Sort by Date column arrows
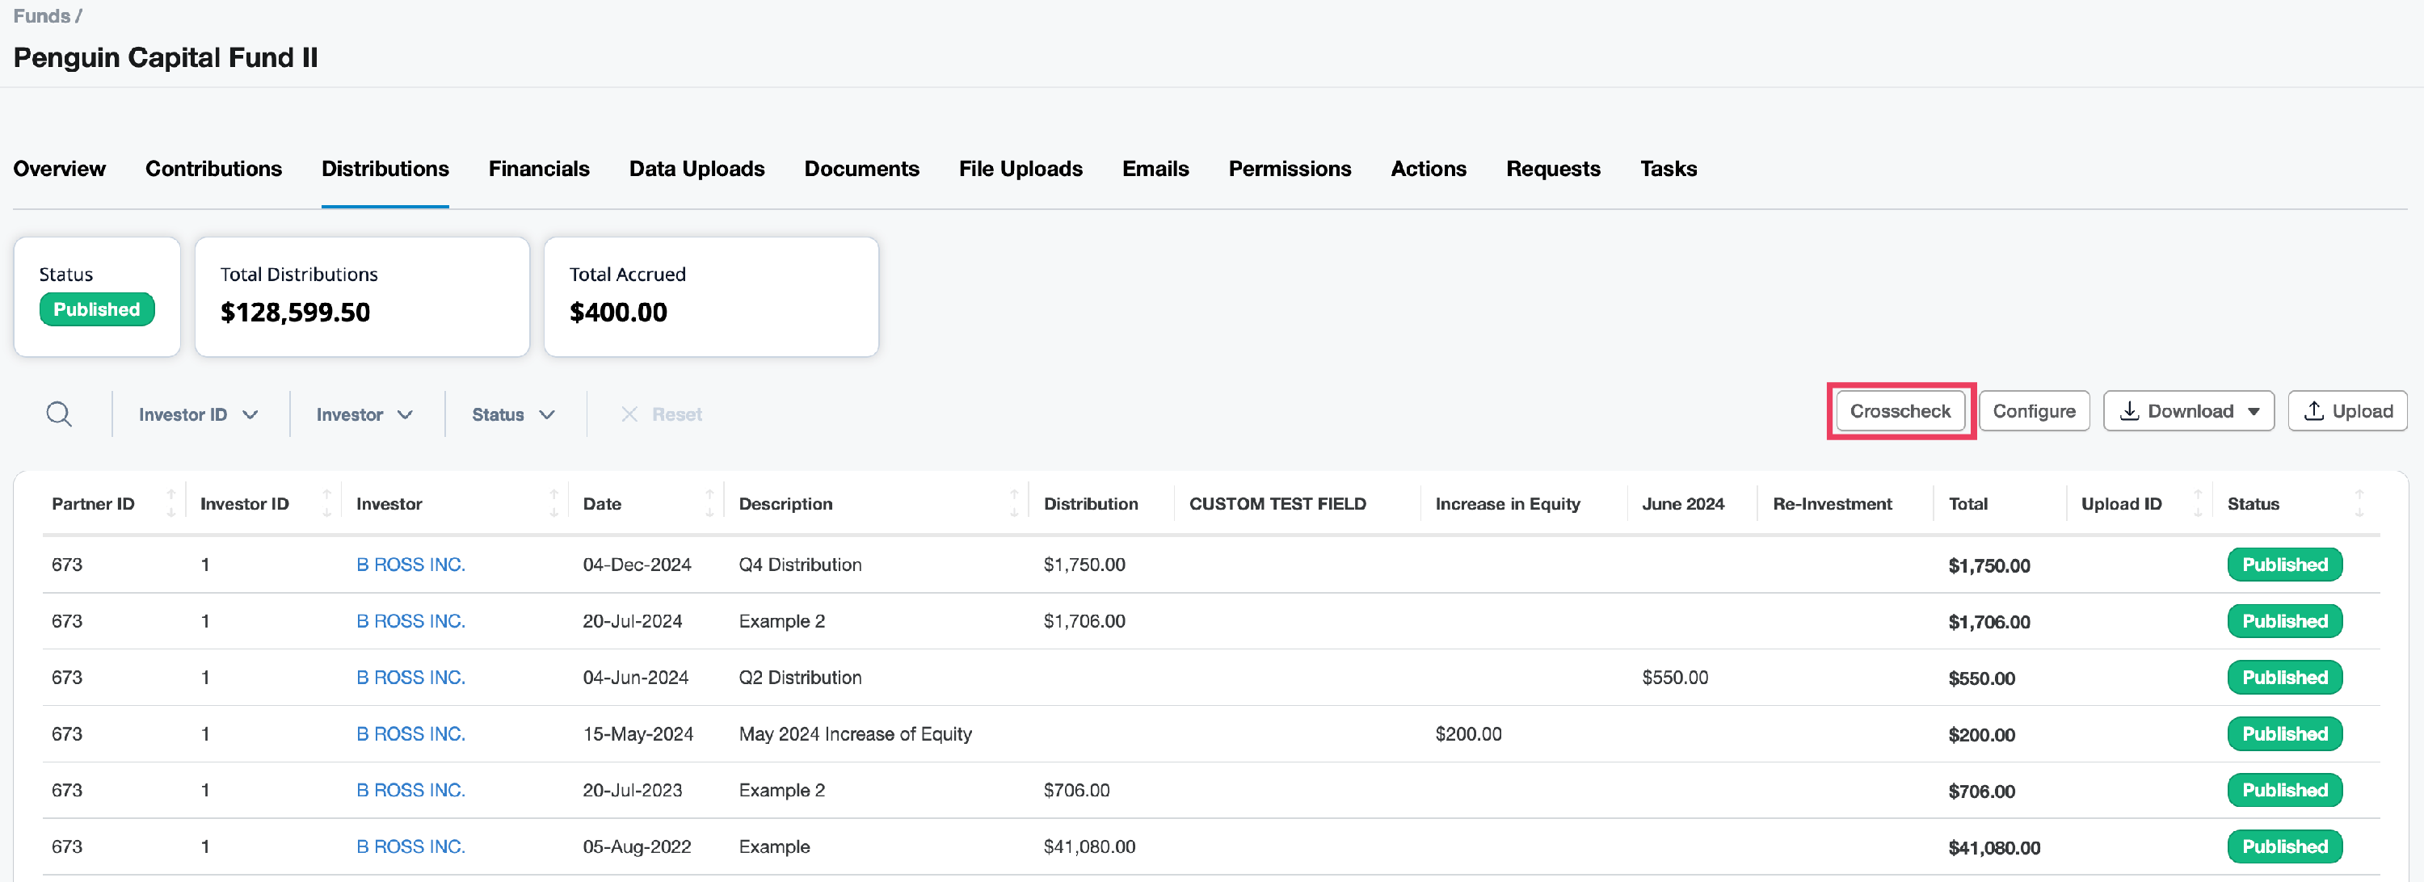This screenshot has width=2424, height=882. [x=709, y=503]
